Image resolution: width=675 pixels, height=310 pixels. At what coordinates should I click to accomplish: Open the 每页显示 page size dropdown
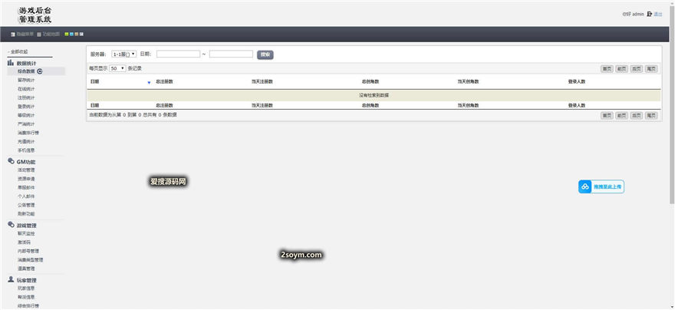[x=117, y=68]
